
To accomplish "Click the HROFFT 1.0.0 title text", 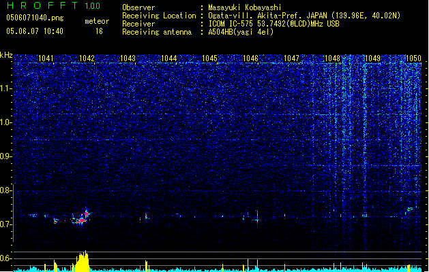I will point(53,5).
